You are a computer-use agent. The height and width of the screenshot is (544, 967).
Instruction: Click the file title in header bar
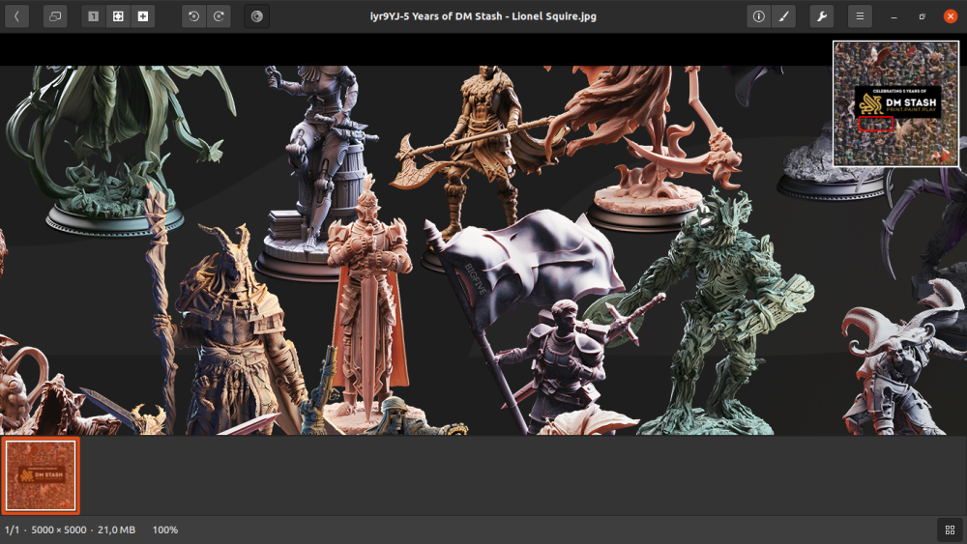pos(483,16)
